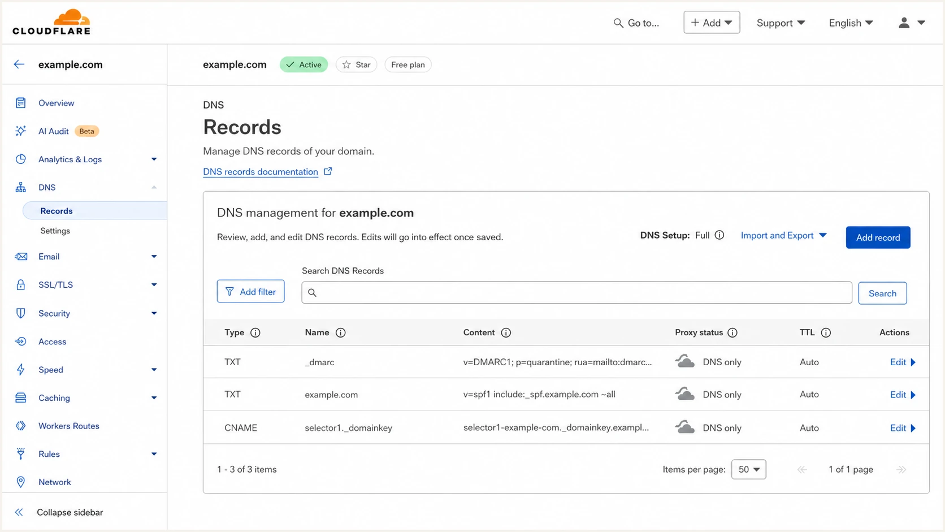Expand the Analytics & Logs section arrow
The width and height of the screenshot is (945, 532).
[154, 159]
